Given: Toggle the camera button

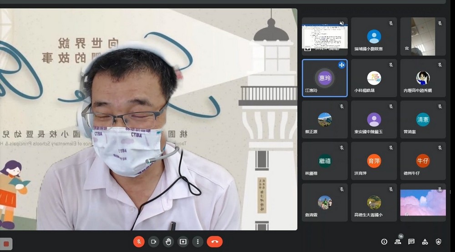Looking at the screenshot, I should (153, 242).
